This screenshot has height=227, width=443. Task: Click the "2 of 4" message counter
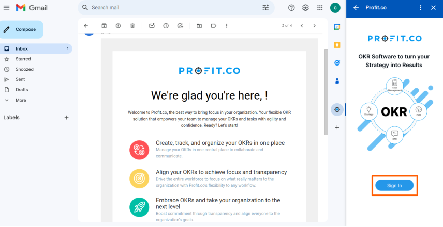[x=287, y=26]
